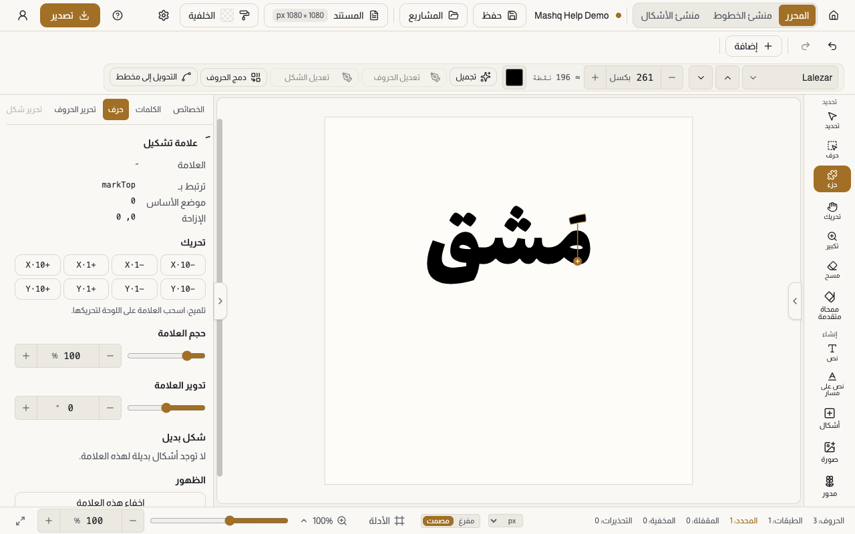Select the حرف letter tool
The height and width of the screenshot is (534, 855).
pyautogui.click(x=832, y=150)
